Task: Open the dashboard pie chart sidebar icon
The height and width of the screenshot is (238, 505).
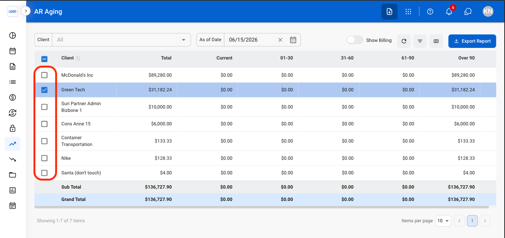Action: (13, 36)
